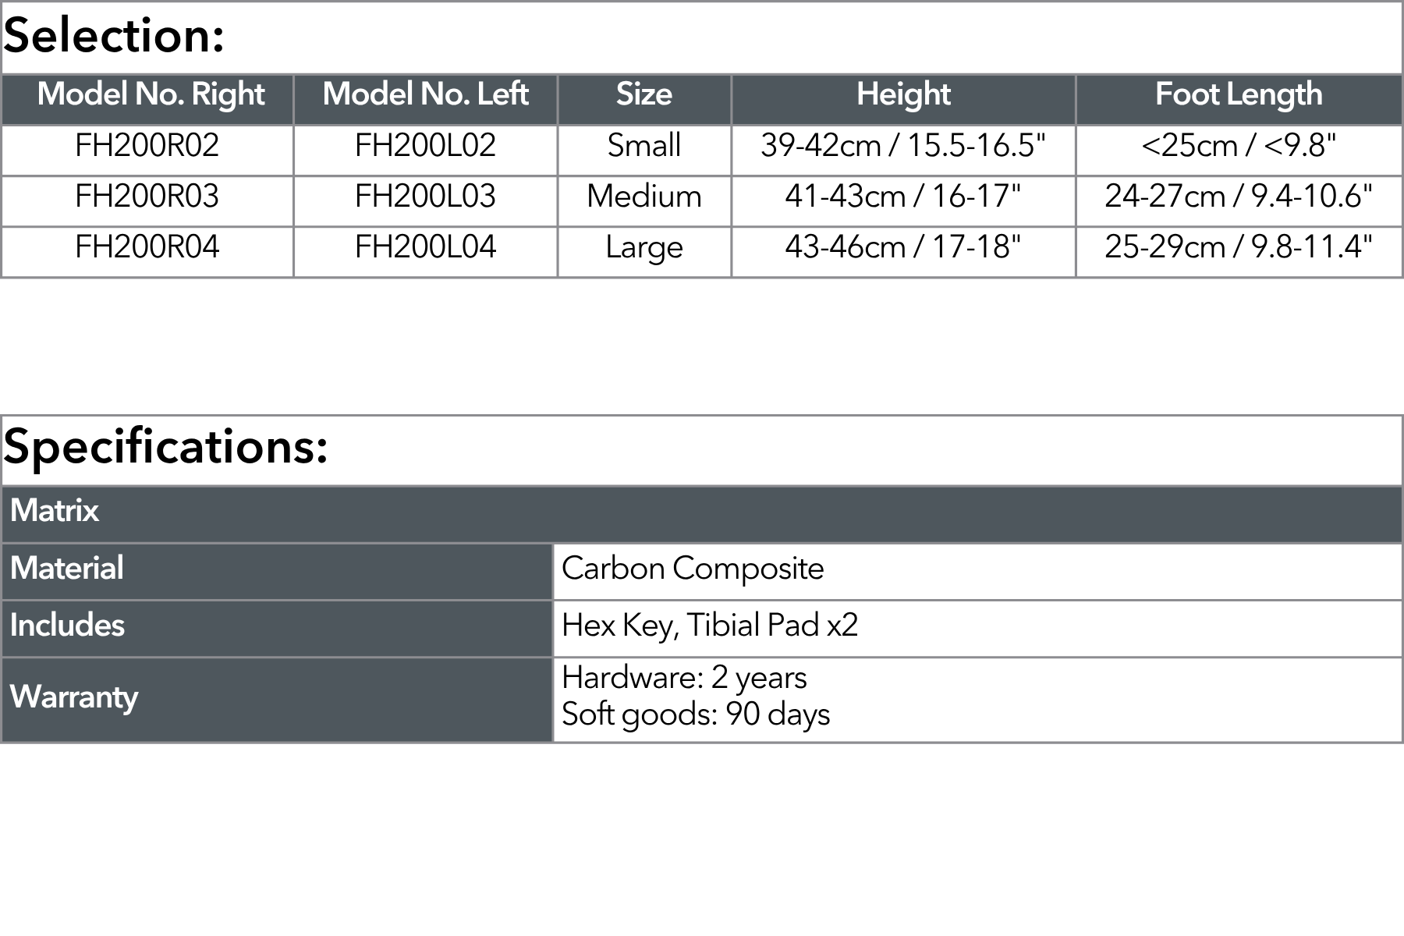This screenshot has width=1404, height=936.
Task: Click the Specifications heading
Action: tap(165, 447)
